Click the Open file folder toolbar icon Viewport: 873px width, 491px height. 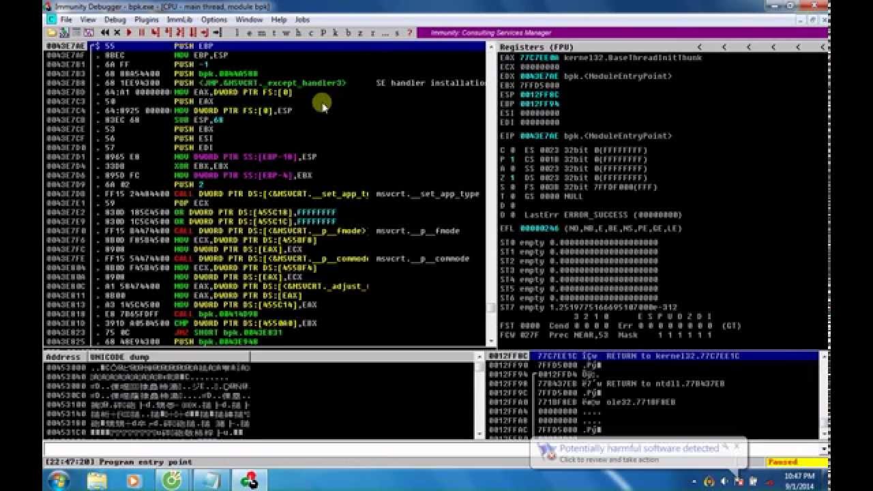pyautogui.click(x=51, y=33)
